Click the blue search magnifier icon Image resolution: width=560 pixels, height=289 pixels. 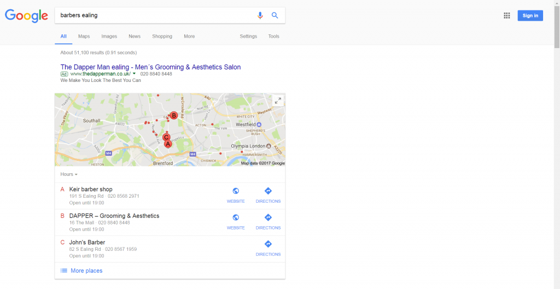click(x=275, y=15)
